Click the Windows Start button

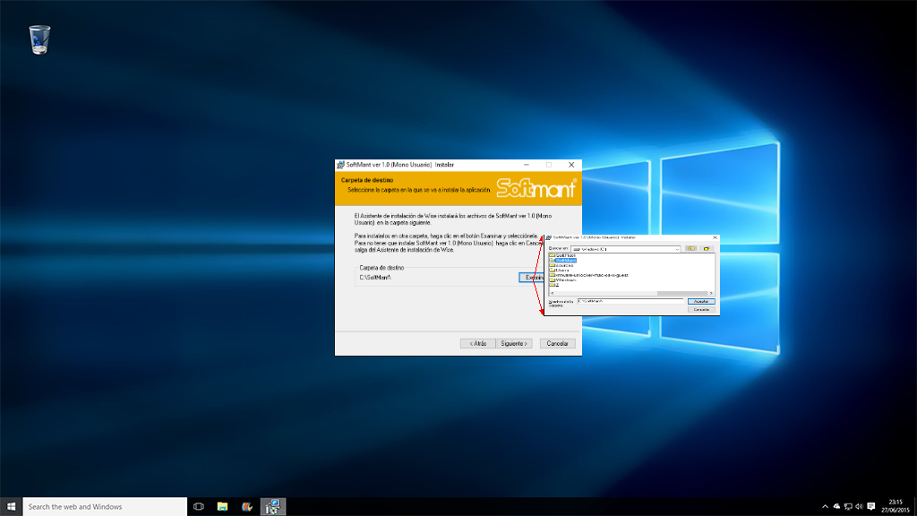coord(11,506)
